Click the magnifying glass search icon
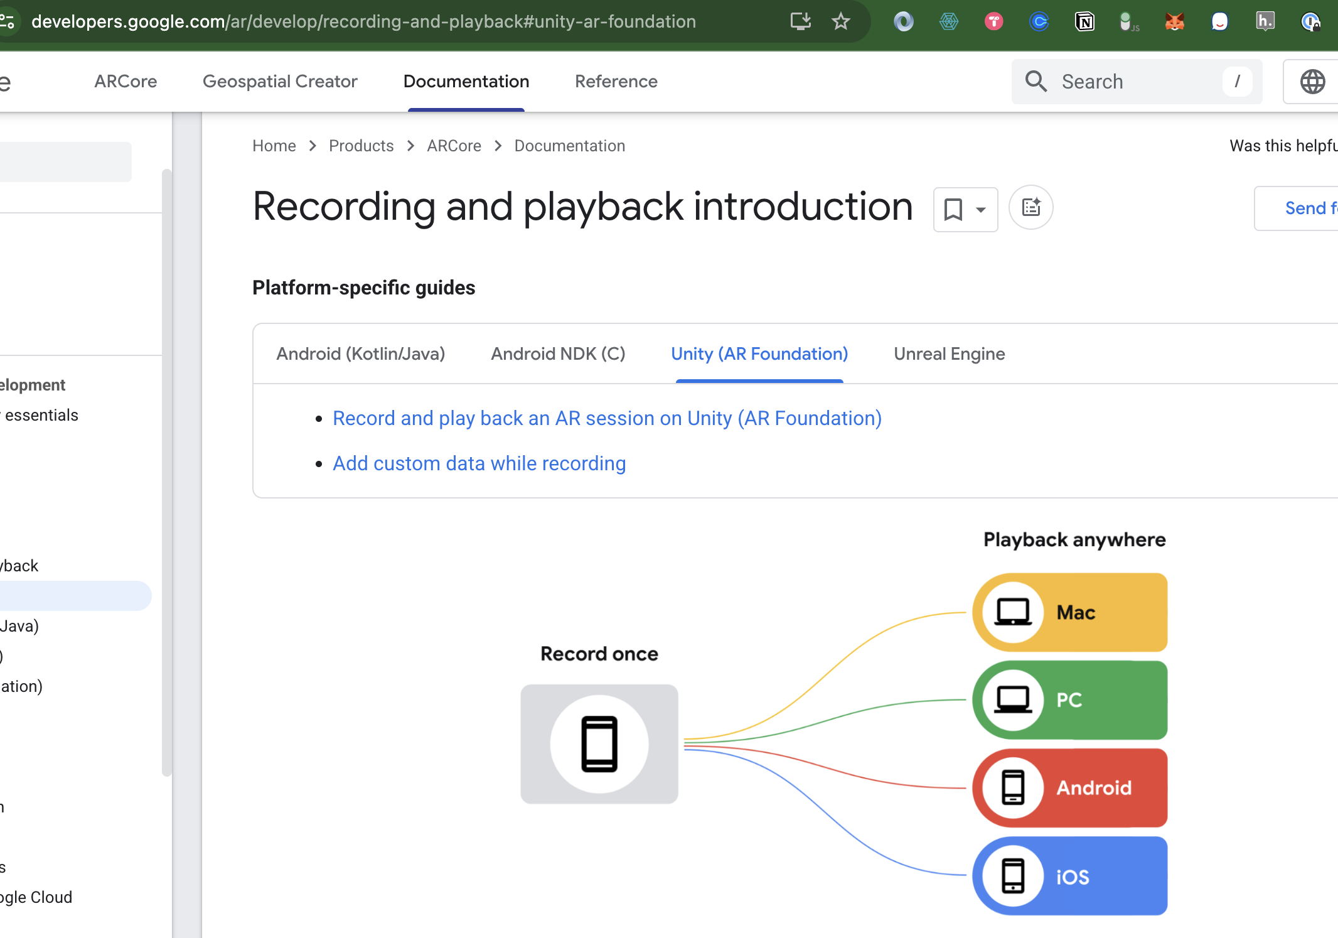Image resolution: width=1338 pixels, height=938 pixels. pyautogui.click(x=1036, y=82)
